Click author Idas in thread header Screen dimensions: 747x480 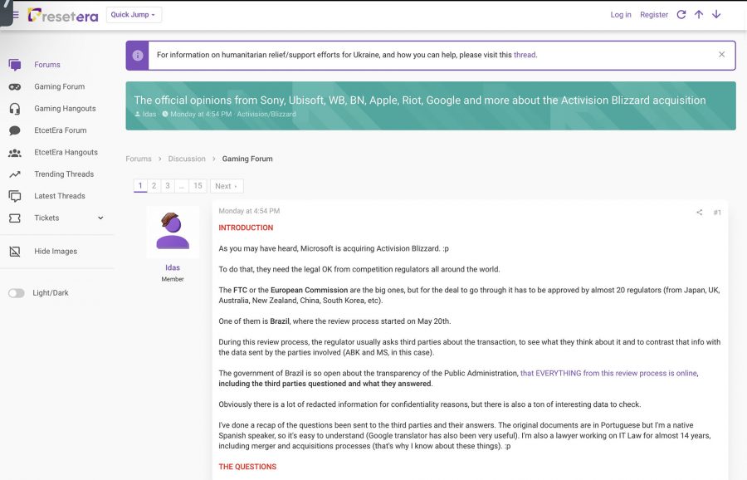point(149,115)
